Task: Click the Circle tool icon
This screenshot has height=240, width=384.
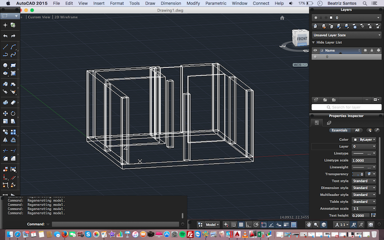Action: coord(5,66)
